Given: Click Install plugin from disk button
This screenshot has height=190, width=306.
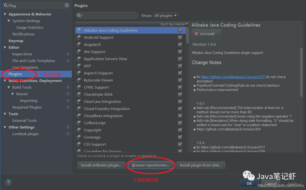Looking at the screenshot, I should (201, 165).
